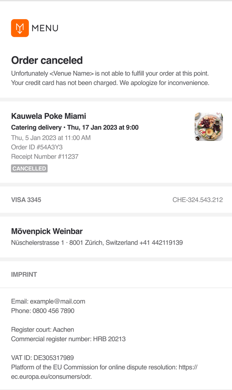Click the MENU brand wordmark
The image size is (232, 390).
point(45,28)
